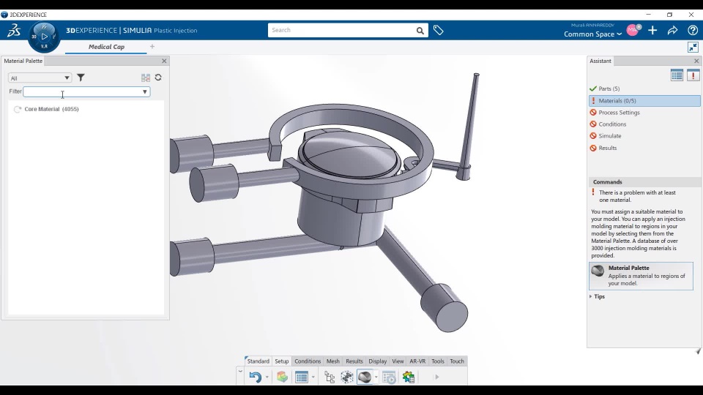Select Materials (0/5) step in Assistant

[644, 101]
